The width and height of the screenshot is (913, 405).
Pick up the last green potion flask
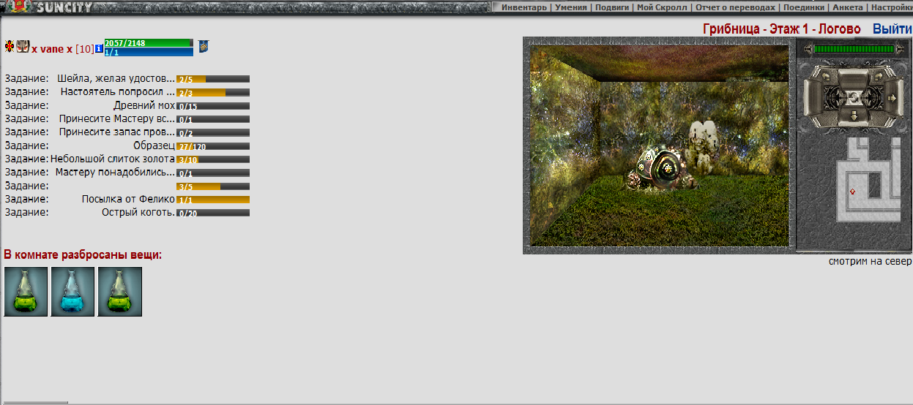(120, 292)
